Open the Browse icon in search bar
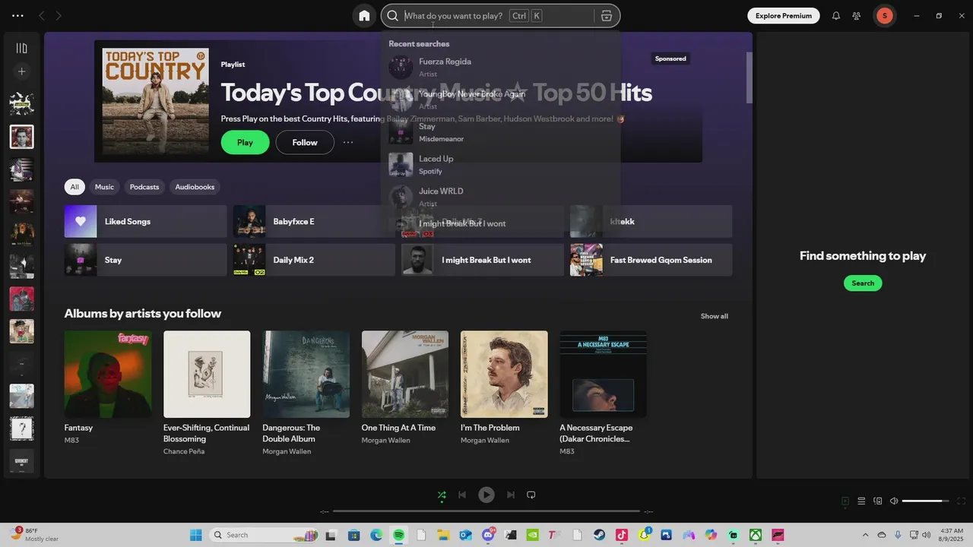This screenshot has width=973, height=547. coord(607,16)
